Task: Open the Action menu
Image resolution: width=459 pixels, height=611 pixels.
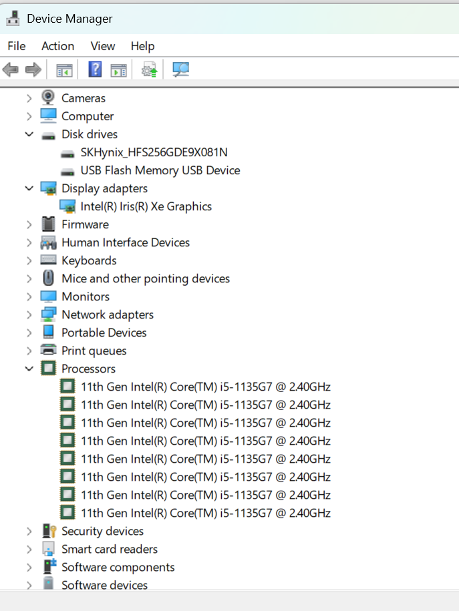Action: point(57,46)
